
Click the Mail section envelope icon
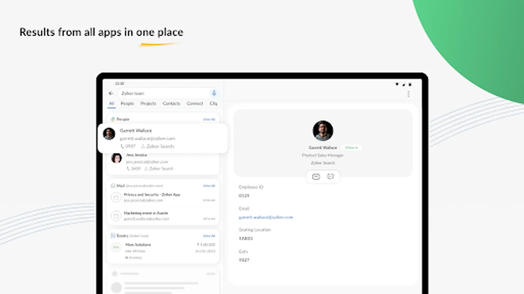point(113,186)
